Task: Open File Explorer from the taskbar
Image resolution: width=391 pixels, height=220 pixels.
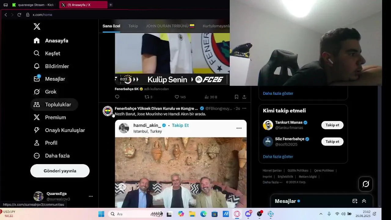Action: click(x=192, y=214)
